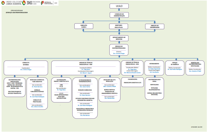This screenshot has width=208, height=133.
Task: Click the blue arrow above Departamento de Medicina
Action: point(119,33)
